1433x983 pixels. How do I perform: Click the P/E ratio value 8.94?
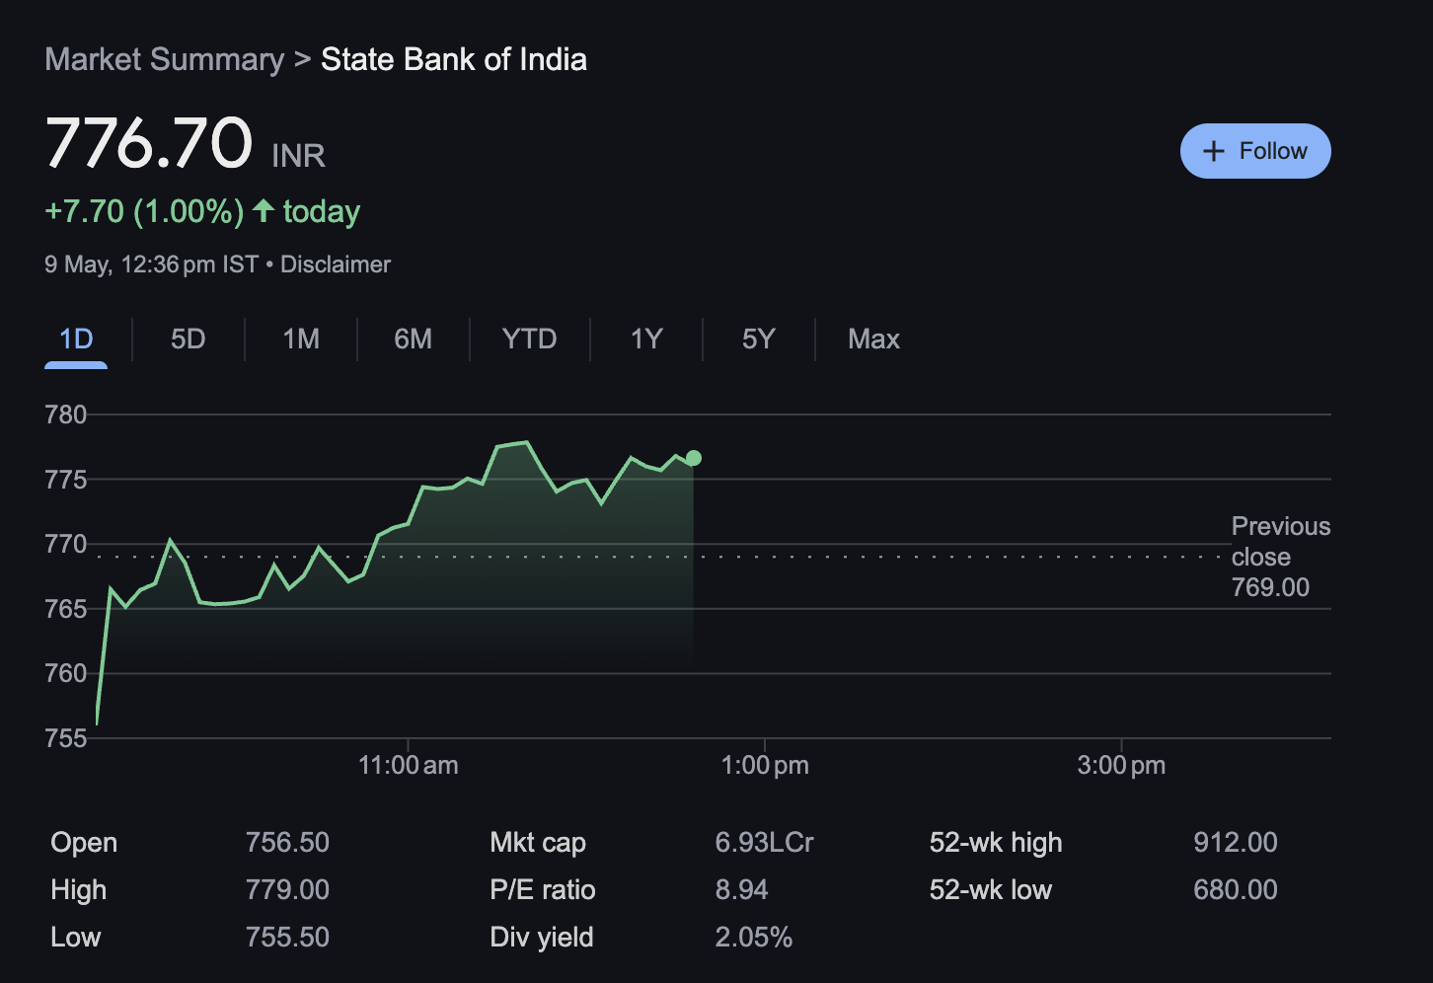point(742,889)
